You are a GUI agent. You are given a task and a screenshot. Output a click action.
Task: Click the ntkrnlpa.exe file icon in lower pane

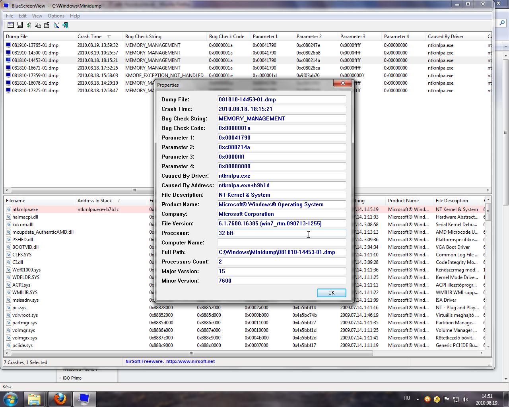pyautogui.click(x=9, y=209)
